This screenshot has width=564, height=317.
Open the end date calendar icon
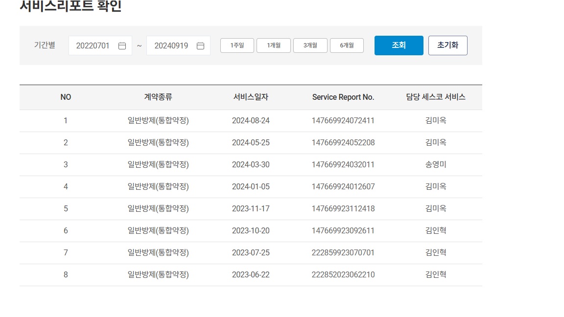click(200, 45)
